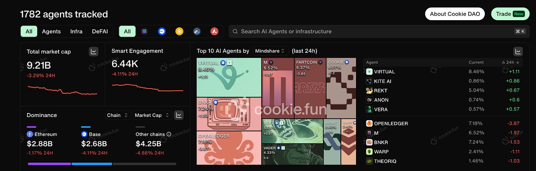The image size is (536, 171).
Task: Click the gray Other chains bar segment
Action: 144,164
